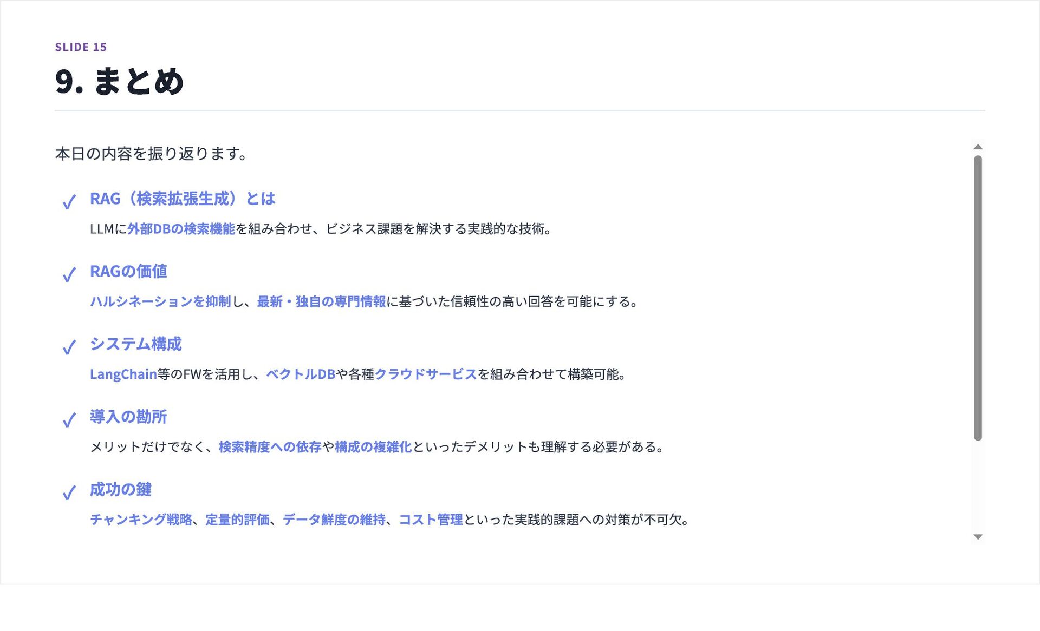Click the checkmark icon beside RAG（検索拡張生成）とは

[69, 202]
